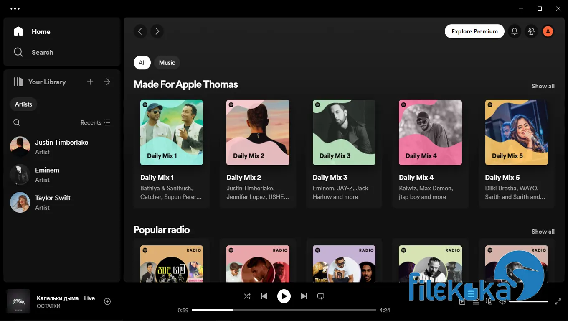Select the All filter chip
The width and height of the screenshot is (568, 321).
(142, 63)
